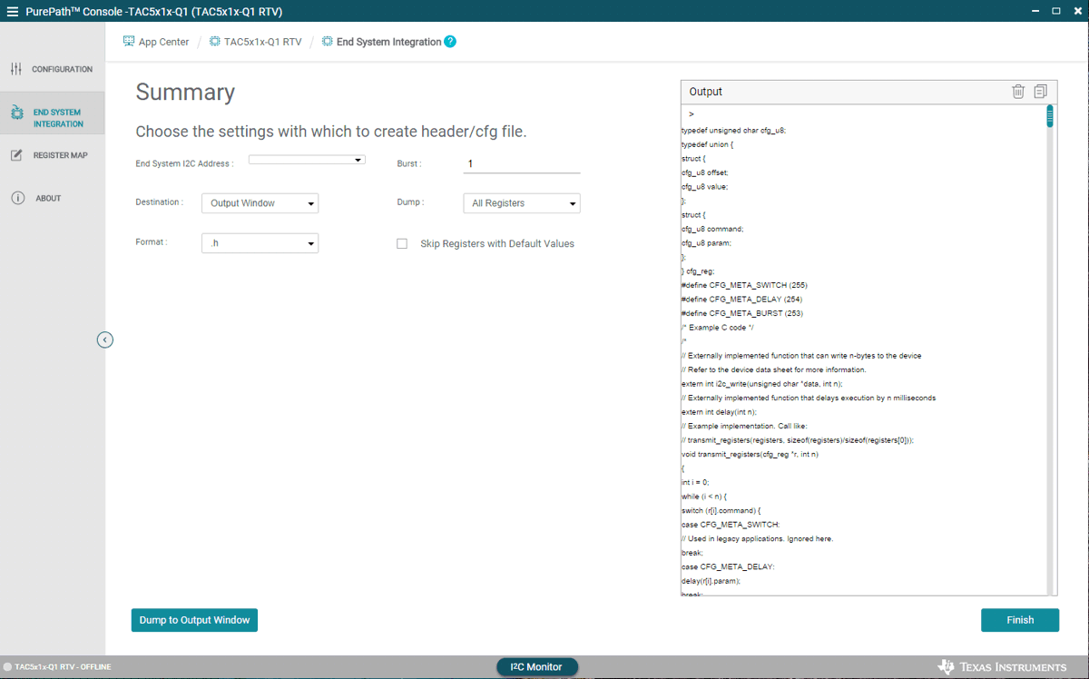Copy output using the clipboard icon
Viewport: 1089px width, 679px height.
pyautogui.click(x=1040, y=92)
